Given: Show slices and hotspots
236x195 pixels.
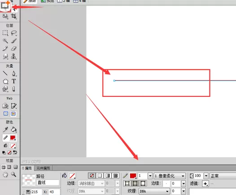Looking at the screenshot, I should (13, 114).
